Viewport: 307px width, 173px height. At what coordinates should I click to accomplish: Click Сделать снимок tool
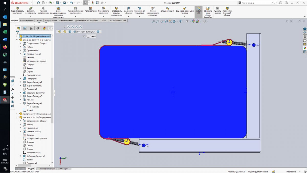click(x=217, y=11)
